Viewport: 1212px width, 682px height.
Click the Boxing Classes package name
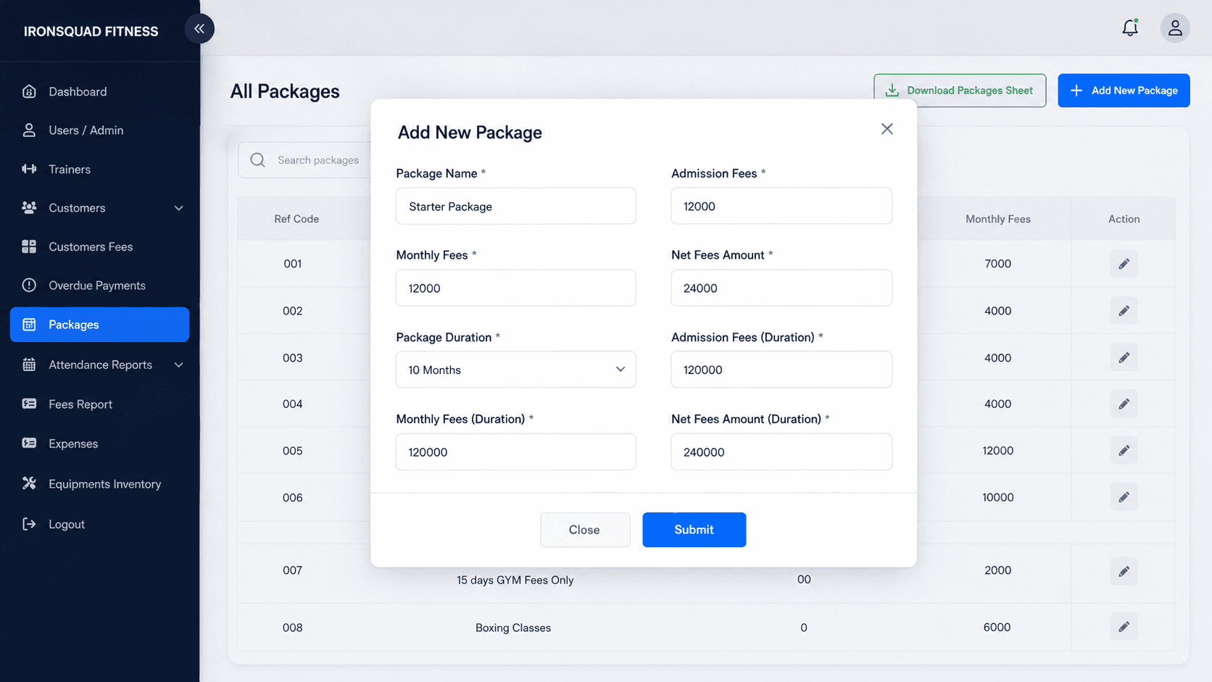[513, 628]
